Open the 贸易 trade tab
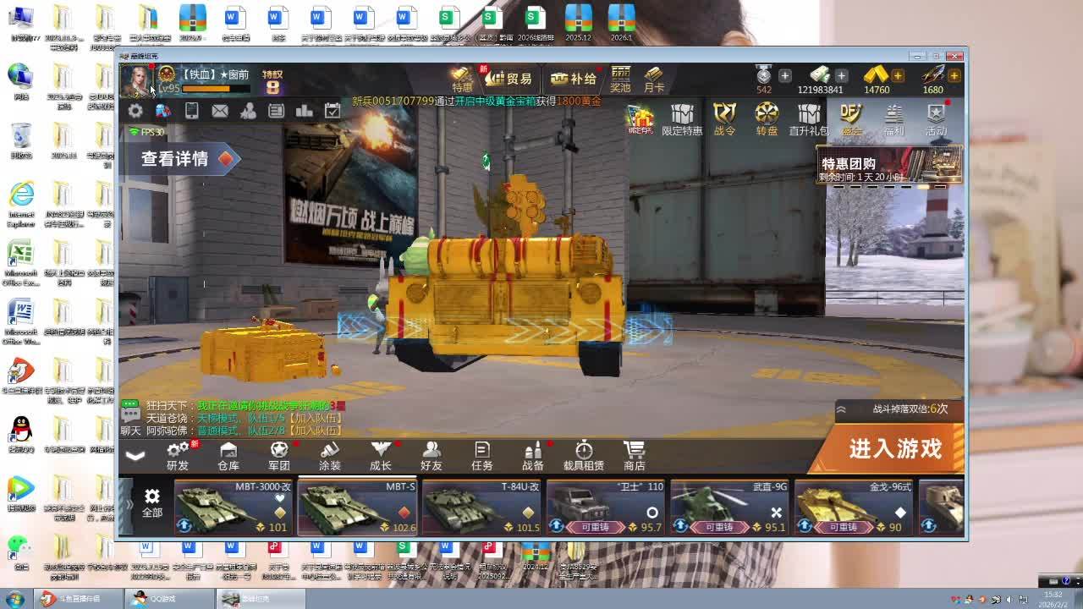1083x609 pixels. (x=509, y=79)
